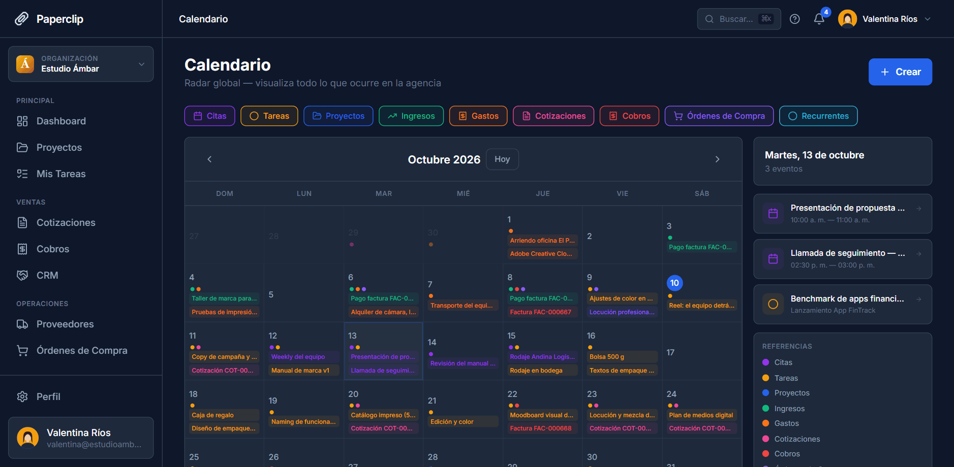Toggle the Cobros filter chip
The height and width of the screenshot is (467, 954).
[x=630, y=116]
